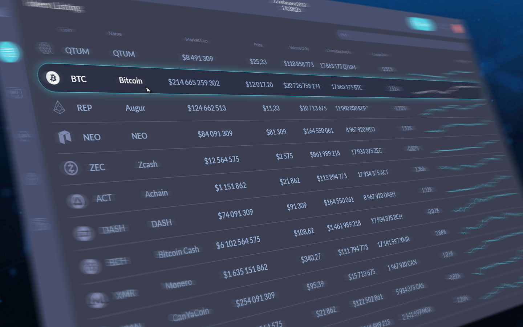Click the QTUM coin logo icon
Image resolution: width=523 pixels, height=327 pixels.
coord(45,48)
